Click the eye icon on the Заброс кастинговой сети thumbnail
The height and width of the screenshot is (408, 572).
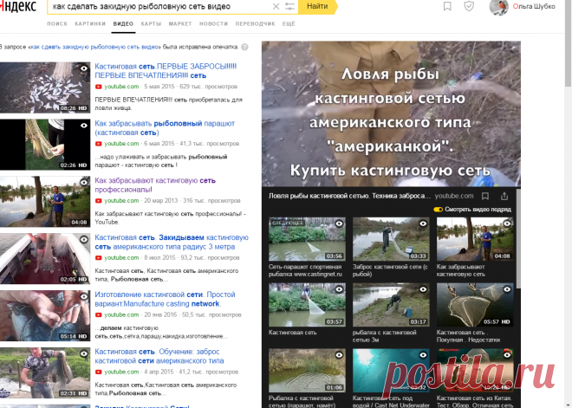point(423,223)
